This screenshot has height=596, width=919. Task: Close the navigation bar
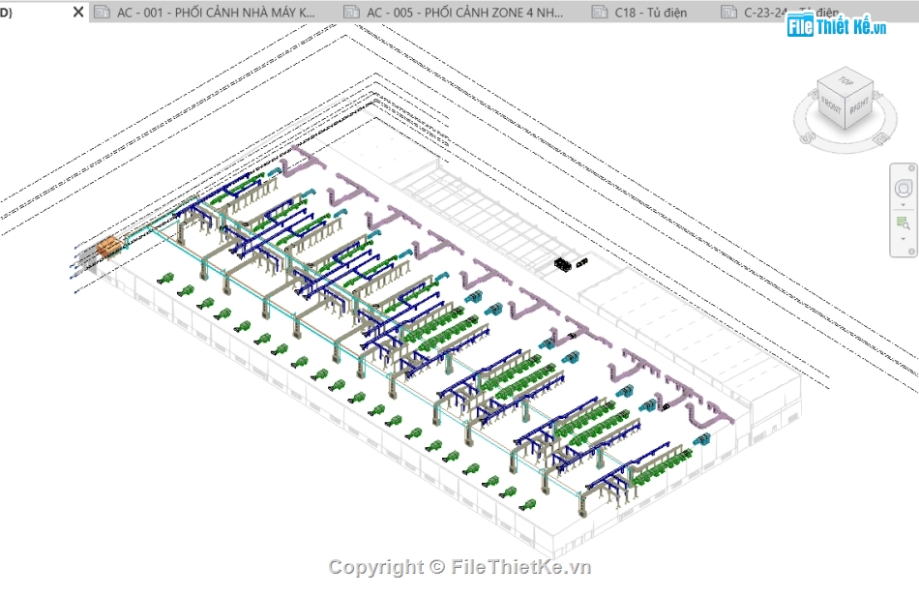click(x=911, y=168)
